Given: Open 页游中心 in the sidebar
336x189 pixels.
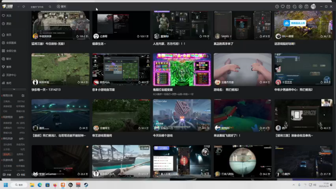Looking at the screenshot, I should click(x=9, y=75).
